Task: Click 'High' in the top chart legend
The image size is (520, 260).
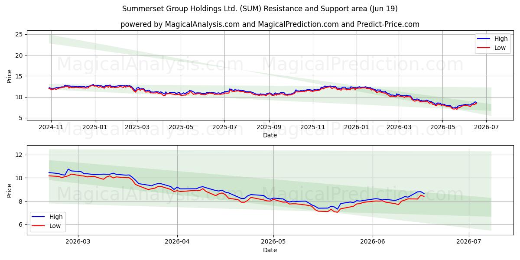Action: (x=501, y=39)
